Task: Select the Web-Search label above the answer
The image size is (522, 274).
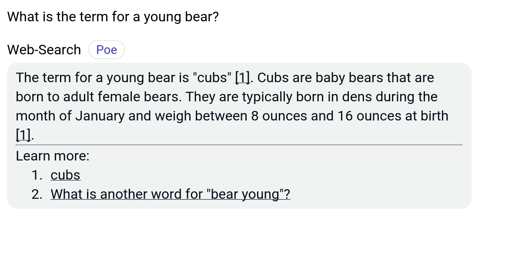Action: (43, 49)
